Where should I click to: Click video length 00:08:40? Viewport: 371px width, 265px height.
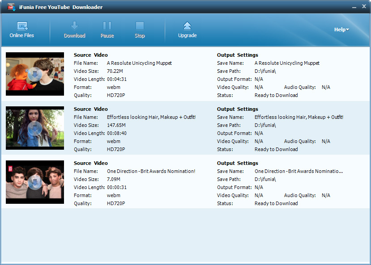point(117,133)
